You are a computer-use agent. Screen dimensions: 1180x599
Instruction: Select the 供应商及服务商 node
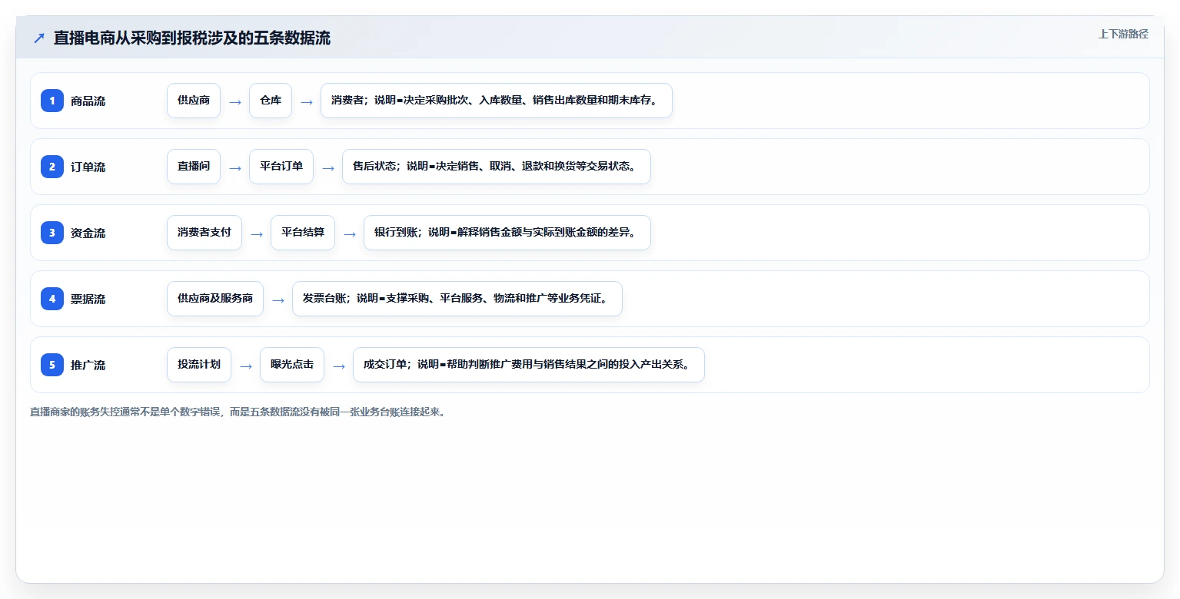(215, 299)
